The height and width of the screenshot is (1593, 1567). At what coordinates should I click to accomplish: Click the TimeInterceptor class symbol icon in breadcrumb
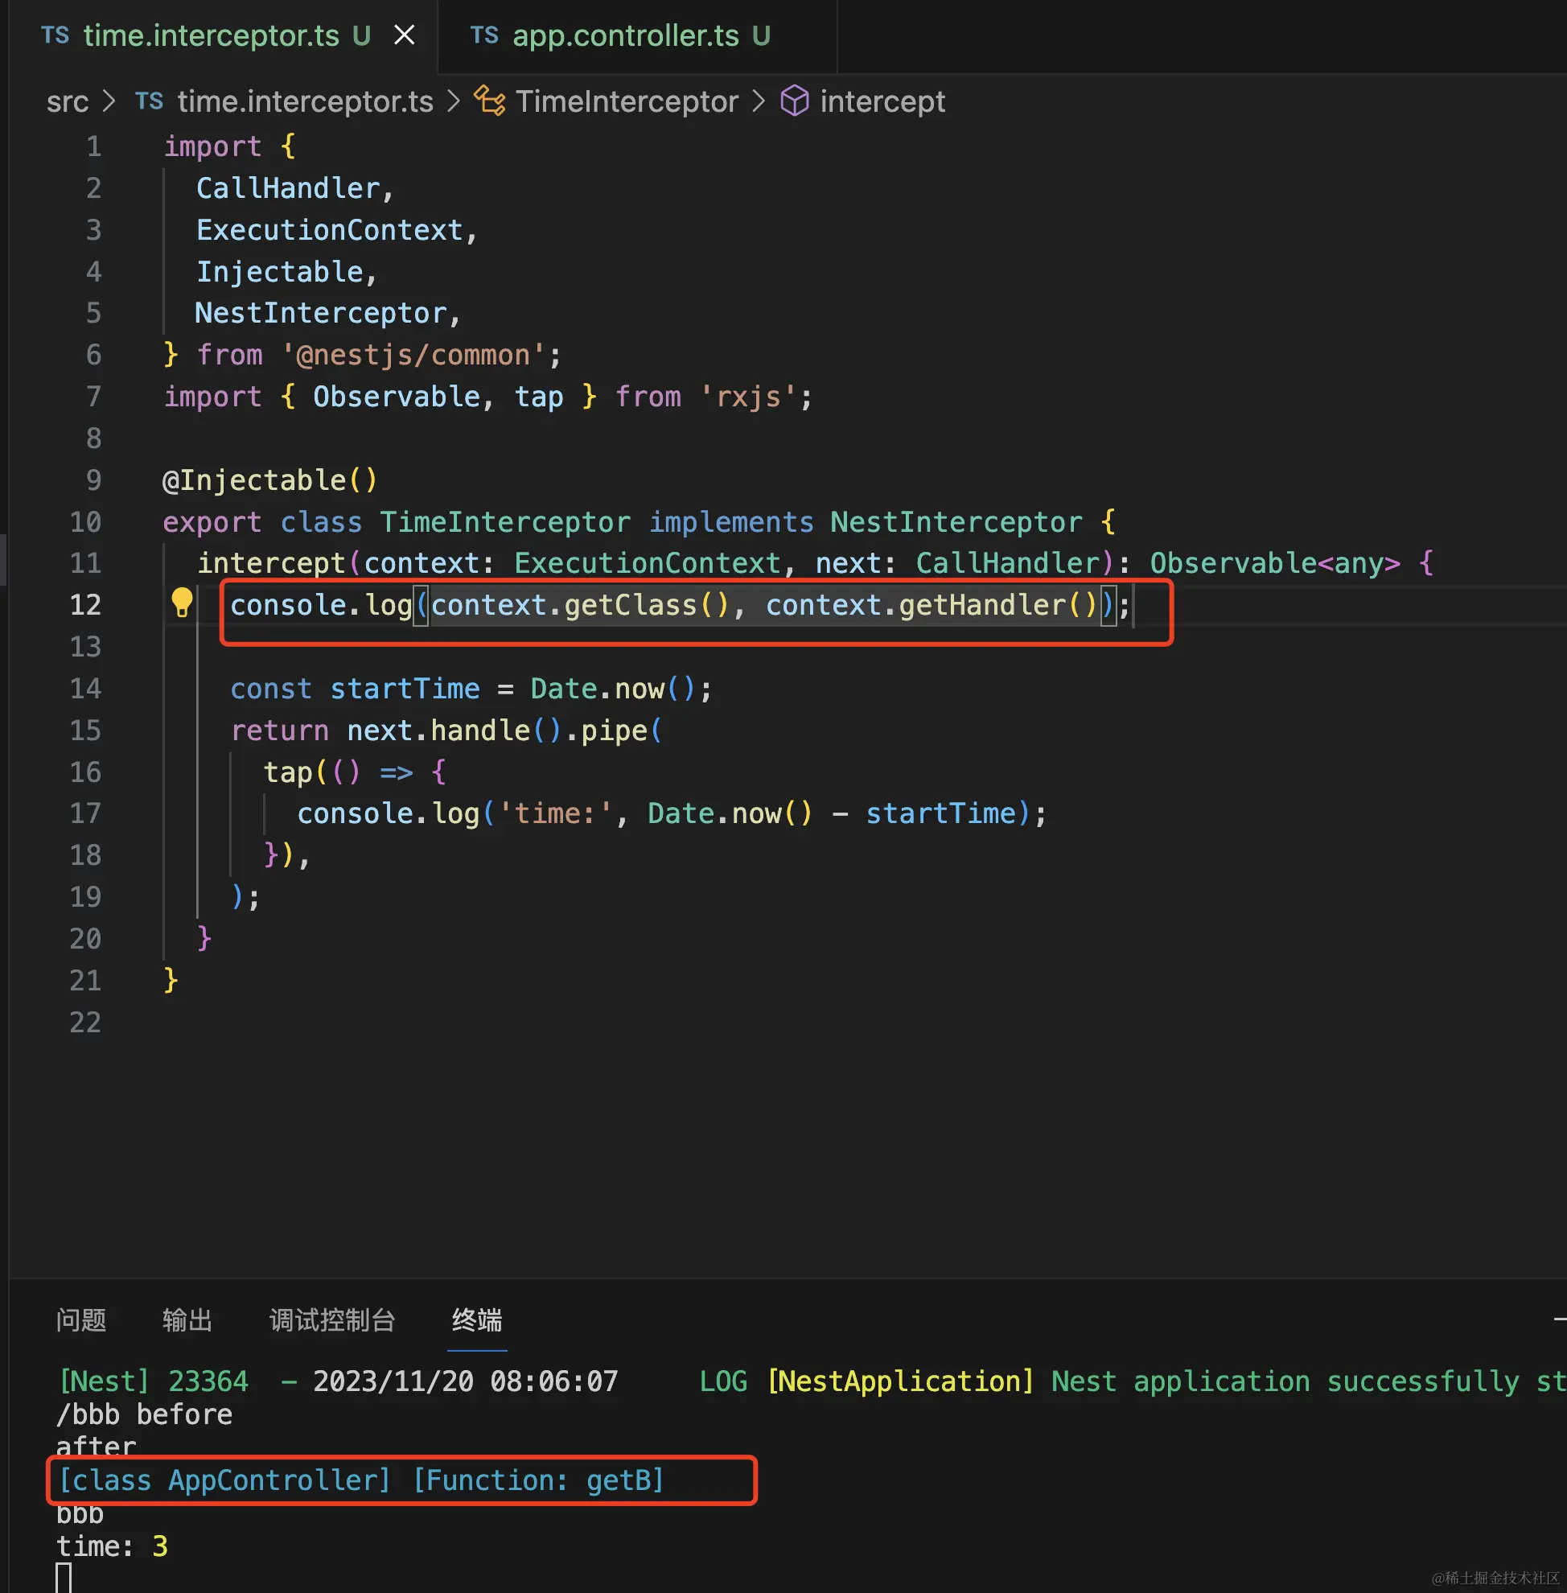coord(490,101)
